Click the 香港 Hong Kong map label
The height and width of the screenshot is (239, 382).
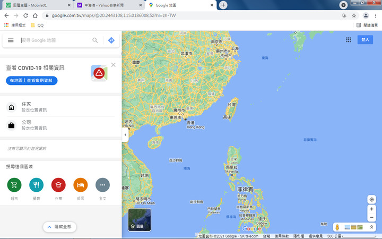[196, 125]
